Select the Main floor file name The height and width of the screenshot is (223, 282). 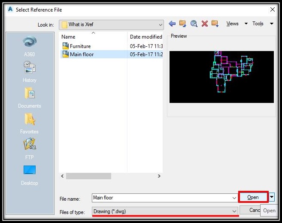coord(82,54)
